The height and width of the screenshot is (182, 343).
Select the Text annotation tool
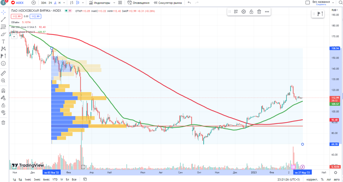click(3, 41)
